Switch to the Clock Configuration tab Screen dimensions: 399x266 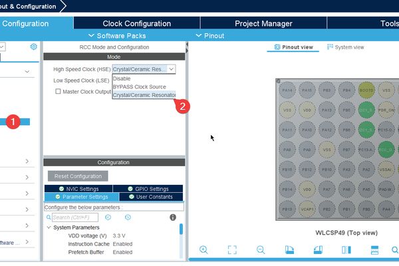click(137, 23)
